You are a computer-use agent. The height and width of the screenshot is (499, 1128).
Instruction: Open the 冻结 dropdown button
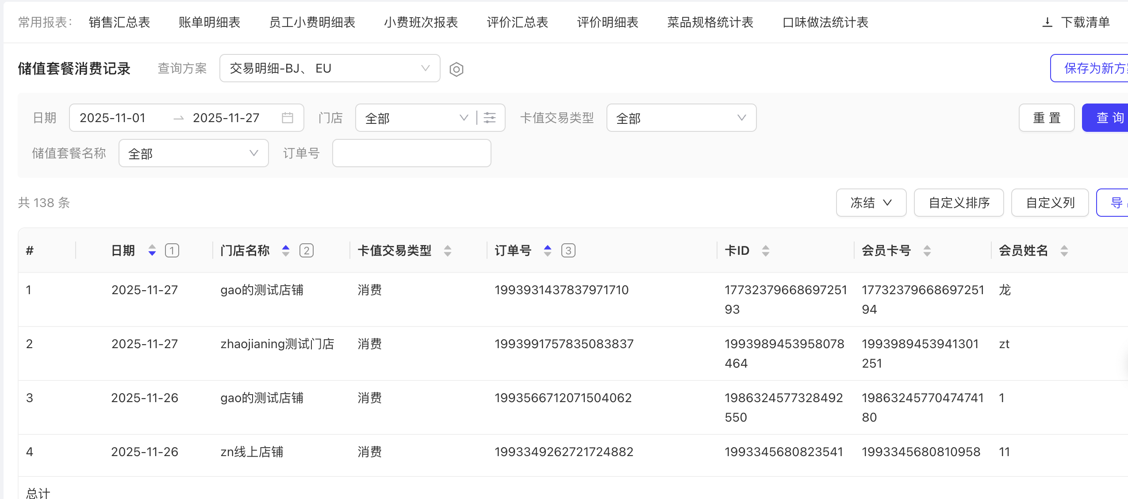(871, 203)
